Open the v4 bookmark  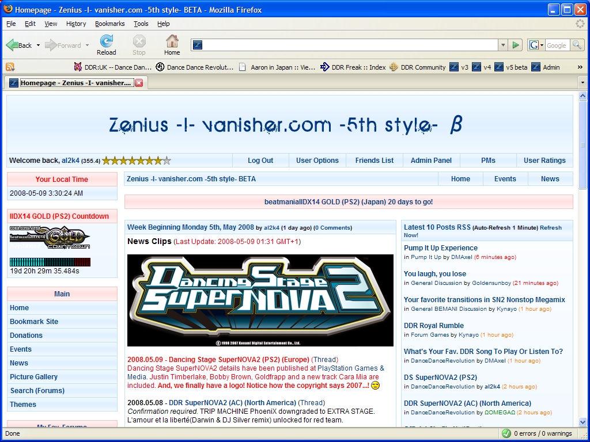(x=482, y=67)
